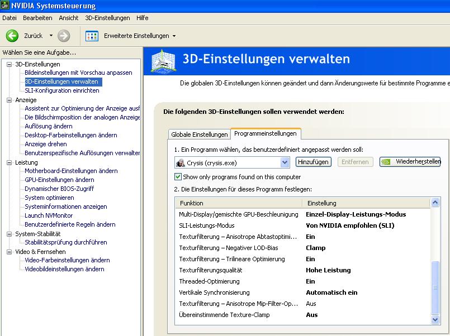Open the Crysis (crysis.exe) program dropdown
The image size is (450, 336).
coord(285,162)
